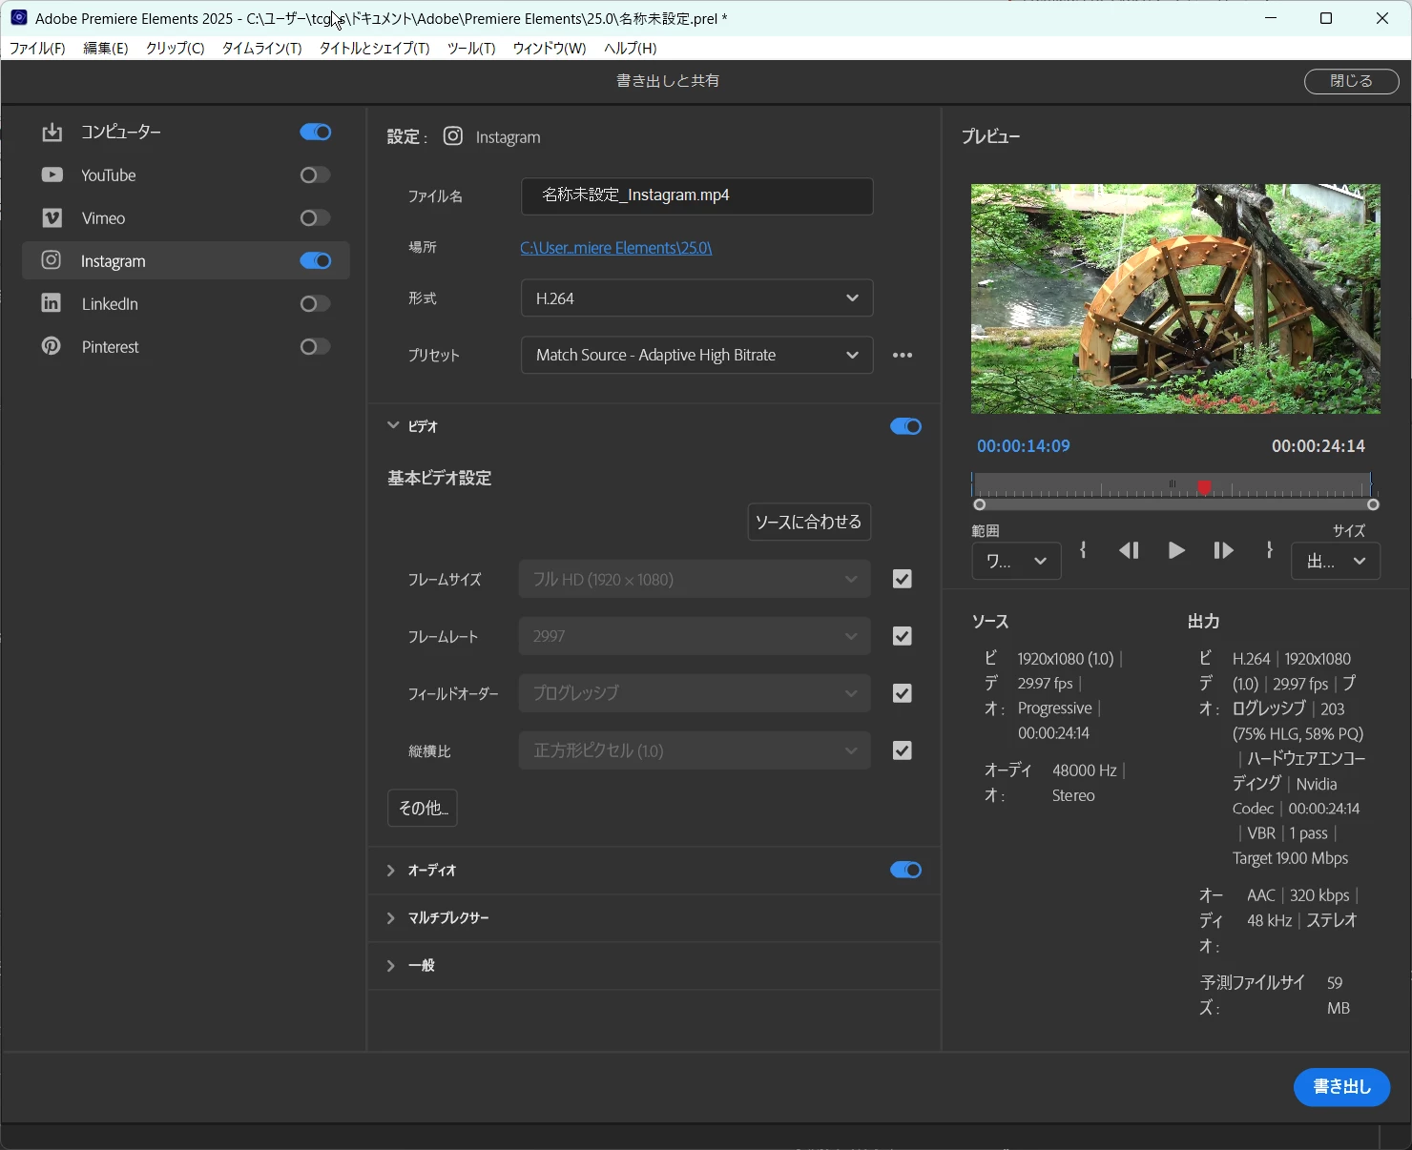1412x1150 pixels.
Task: Uncheck the 縦横比 match-source checkbox
Action: point(902,750)
